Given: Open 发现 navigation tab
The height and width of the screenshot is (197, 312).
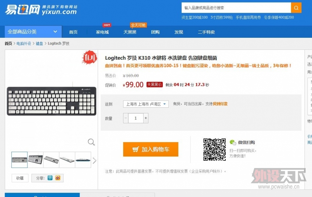Looking at the screenshot, I should click(x=179, y=32).
